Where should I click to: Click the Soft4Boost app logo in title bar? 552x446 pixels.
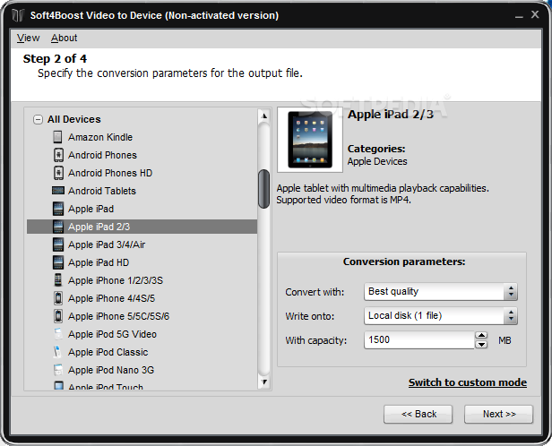(x=18, y=15)
